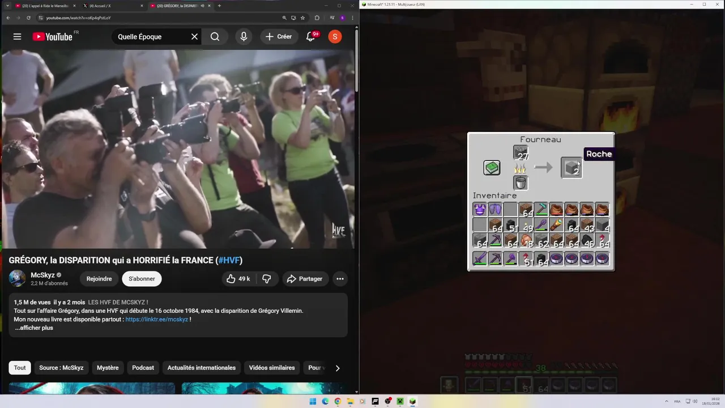Image resolution: width=725 pixels, height=408 pixels.
Task: Open the orange S account avatar menu
Action: (335, 37)
